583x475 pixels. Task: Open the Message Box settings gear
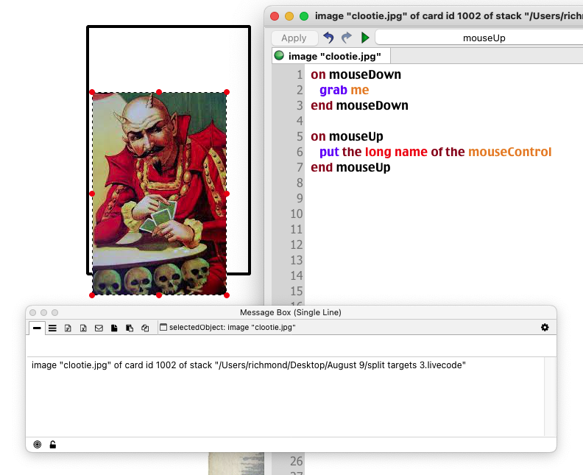click(545, 327)
